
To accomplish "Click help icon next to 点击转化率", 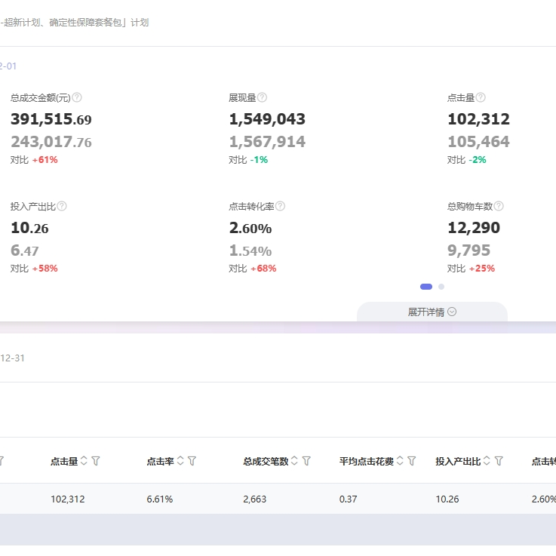I will 280,206.
